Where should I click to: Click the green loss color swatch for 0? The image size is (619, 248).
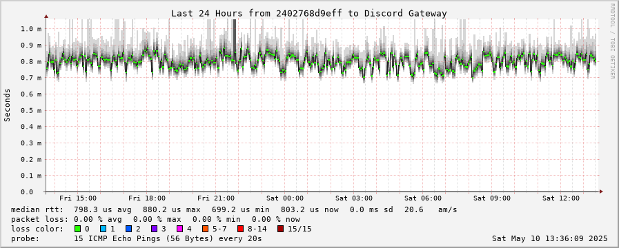77,229
